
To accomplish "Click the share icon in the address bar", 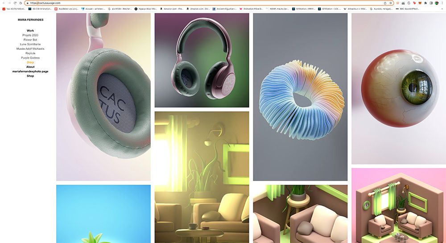I will (385, 3).
